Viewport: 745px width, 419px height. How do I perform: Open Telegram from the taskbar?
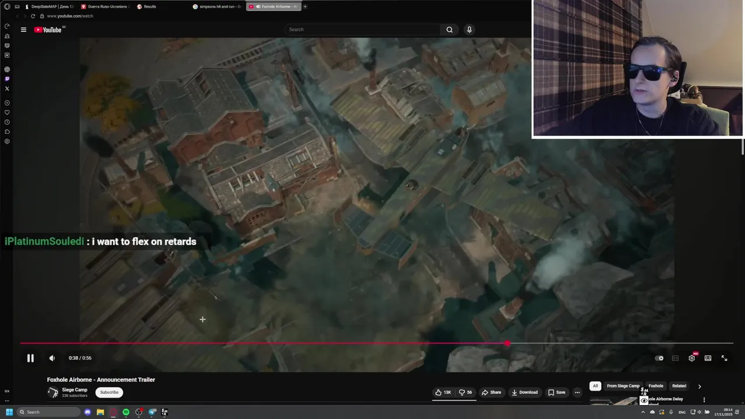click(152, 412)
